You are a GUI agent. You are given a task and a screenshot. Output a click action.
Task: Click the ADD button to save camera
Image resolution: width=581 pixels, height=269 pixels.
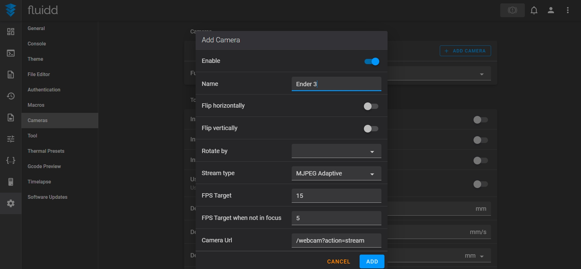point(372,262)
